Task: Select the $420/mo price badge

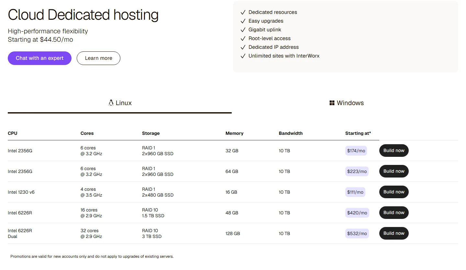Action: [x=357, y=213]
